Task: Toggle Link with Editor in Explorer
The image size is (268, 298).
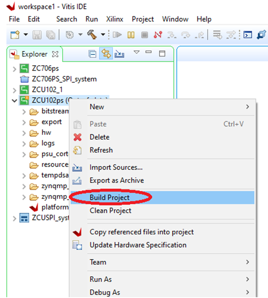Action: pyautogui.click(x=106, y=54)
